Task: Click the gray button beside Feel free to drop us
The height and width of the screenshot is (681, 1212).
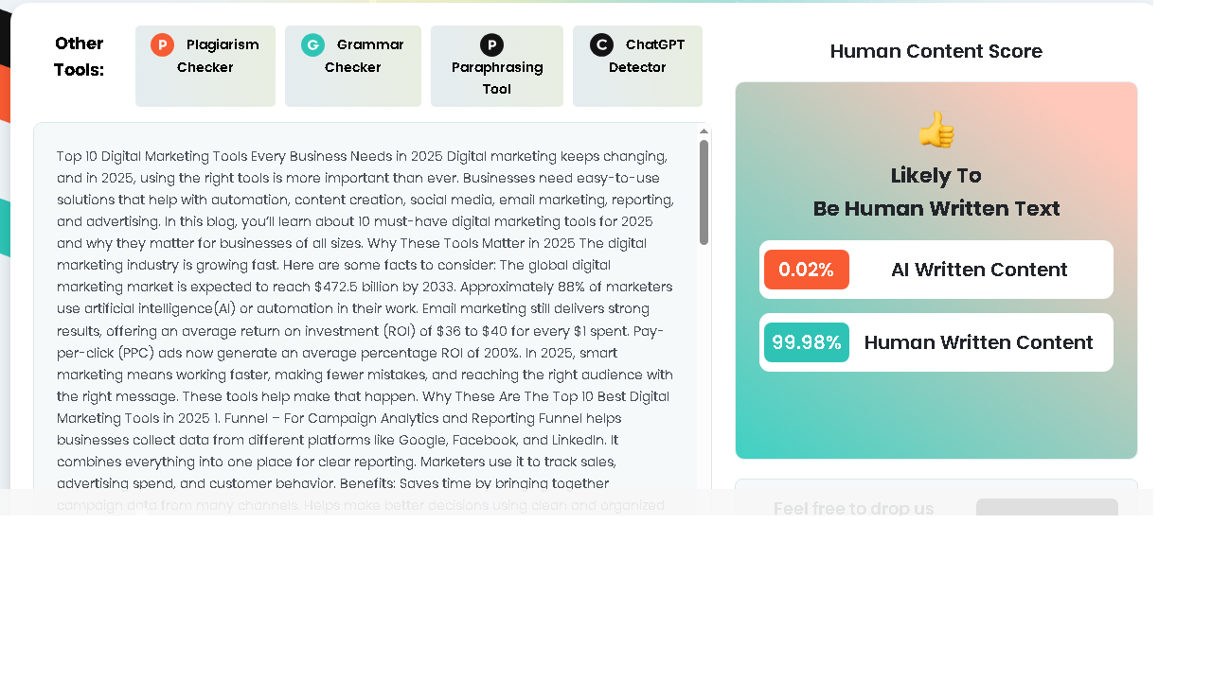Action: [x=1047, y=507]
